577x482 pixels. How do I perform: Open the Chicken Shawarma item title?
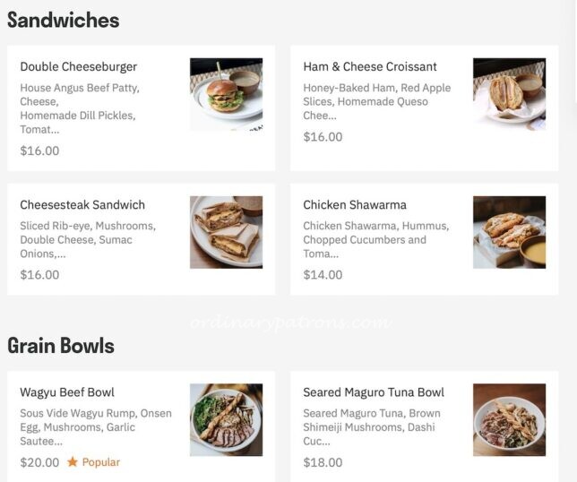coord(355,205)
